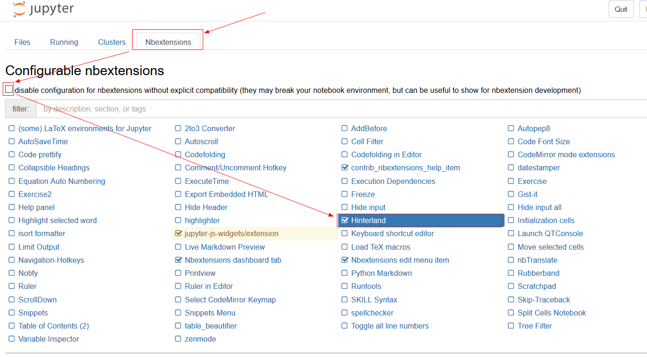
Task: Select the Nbextensions tab
Action: 168,42
